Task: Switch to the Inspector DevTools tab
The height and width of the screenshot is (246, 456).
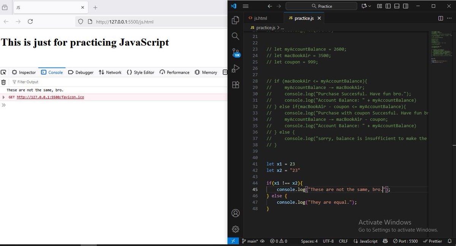Action: pos(24,72)
